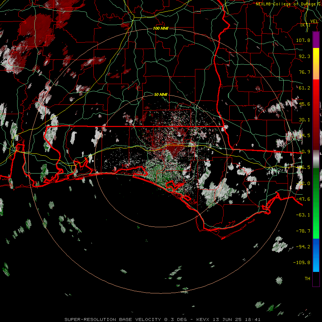Click the "50 NMI" range ring label
The height and width of the screenshot is (322, 322).
(161, 94)
